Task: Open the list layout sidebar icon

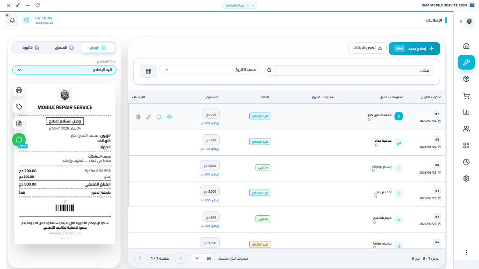Action: point(466,145)
